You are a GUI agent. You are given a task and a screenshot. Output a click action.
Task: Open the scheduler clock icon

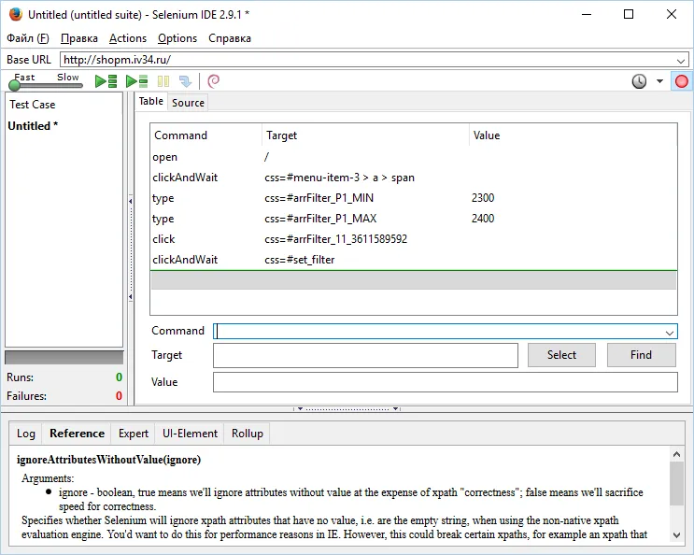639,81
